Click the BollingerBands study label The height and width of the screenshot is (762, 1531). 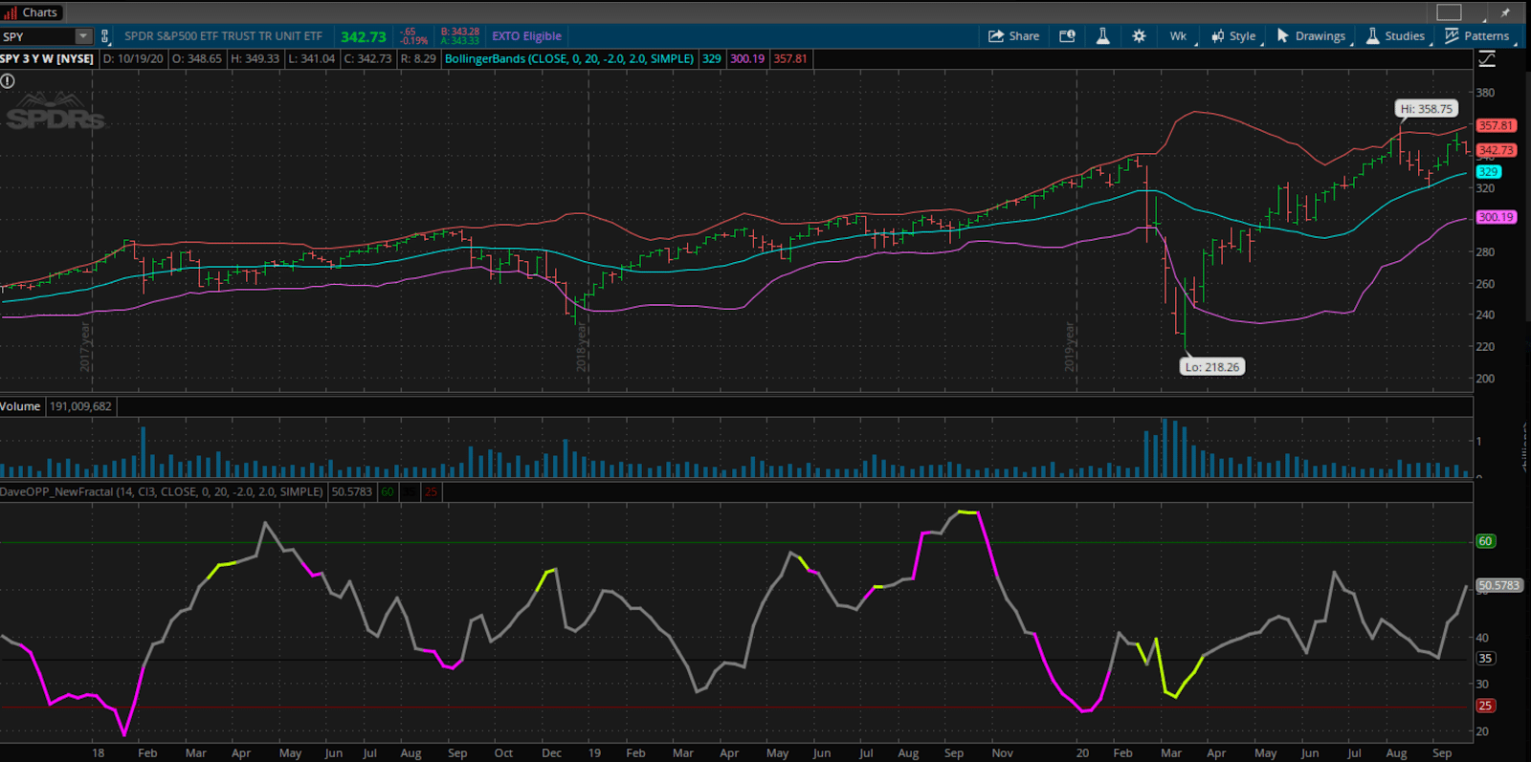(569, 58)
